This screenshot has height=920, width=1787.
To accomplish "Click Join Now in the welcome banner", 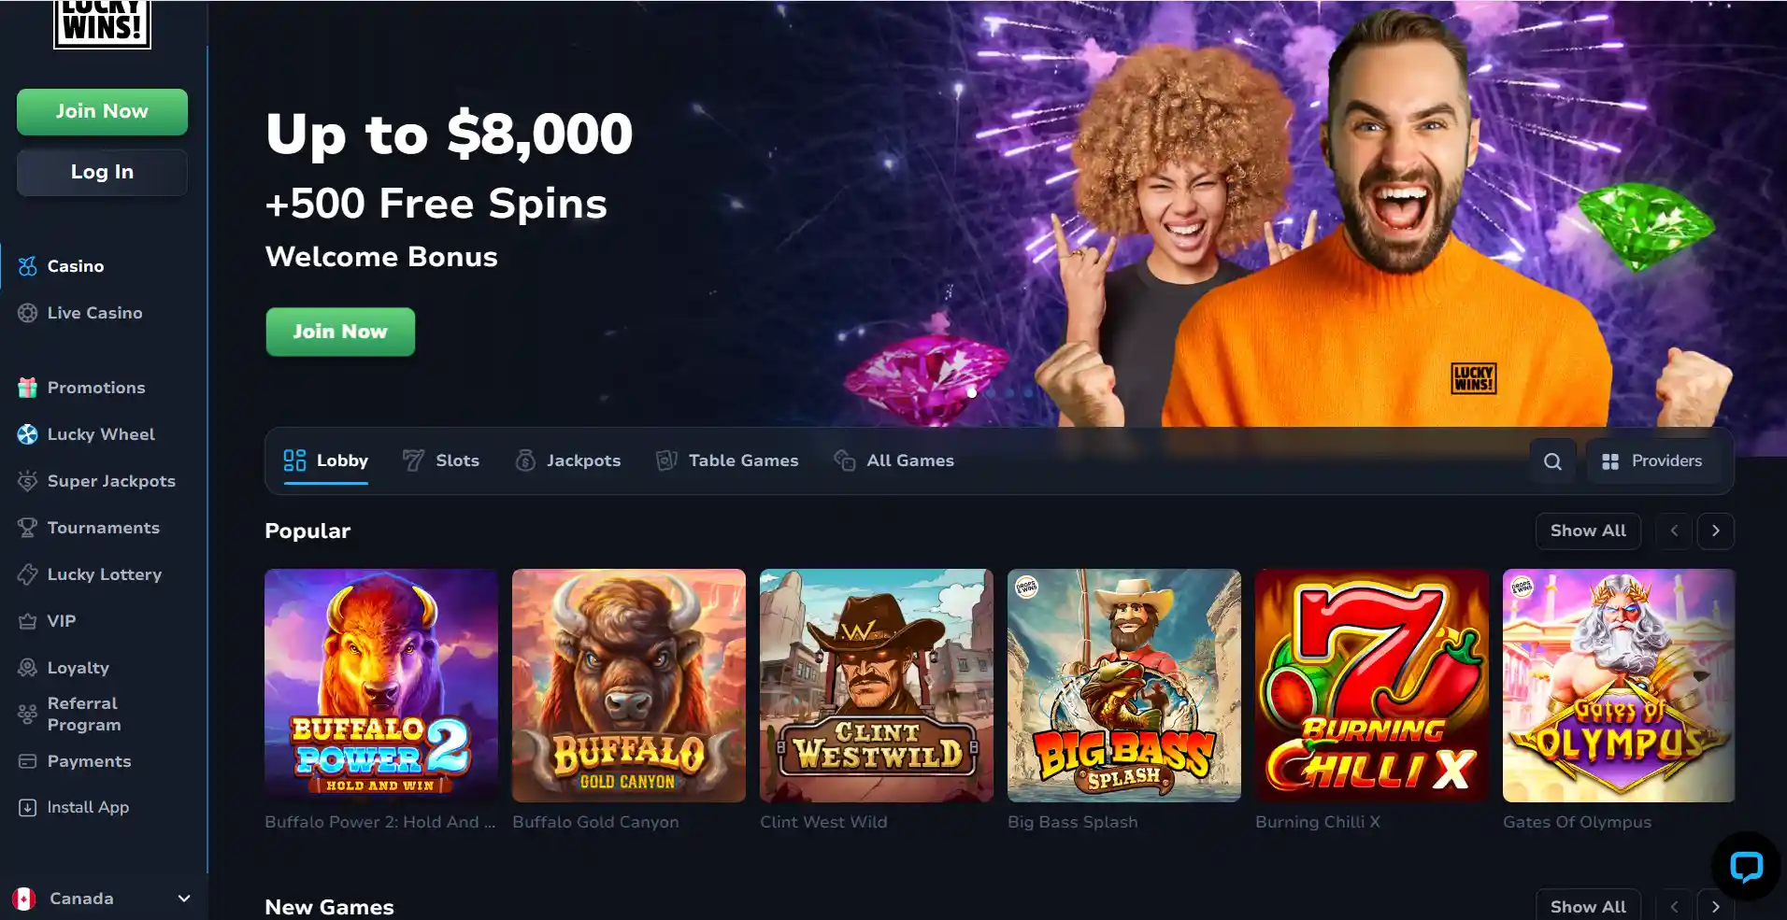I will tap(340, 332).
